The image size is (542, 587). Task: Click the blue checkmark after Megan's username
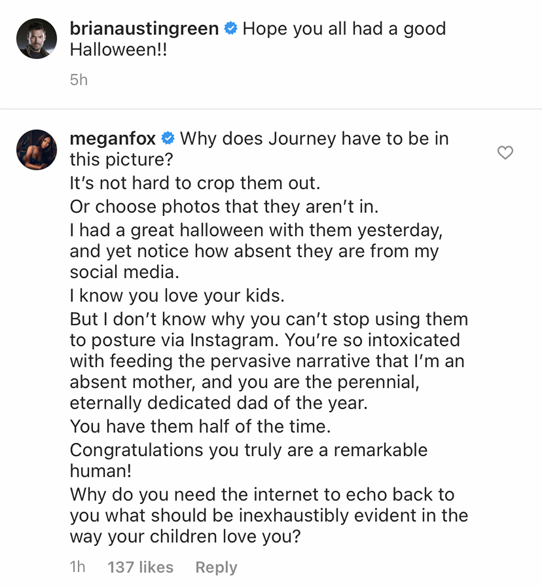[167, 138]
